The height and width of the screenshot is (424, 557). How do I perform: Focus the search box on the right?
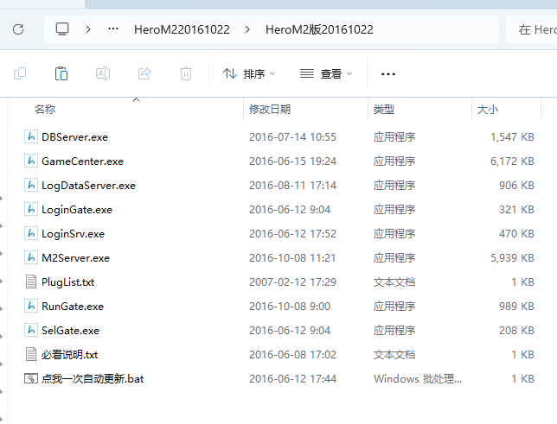[x=532, y=29]
